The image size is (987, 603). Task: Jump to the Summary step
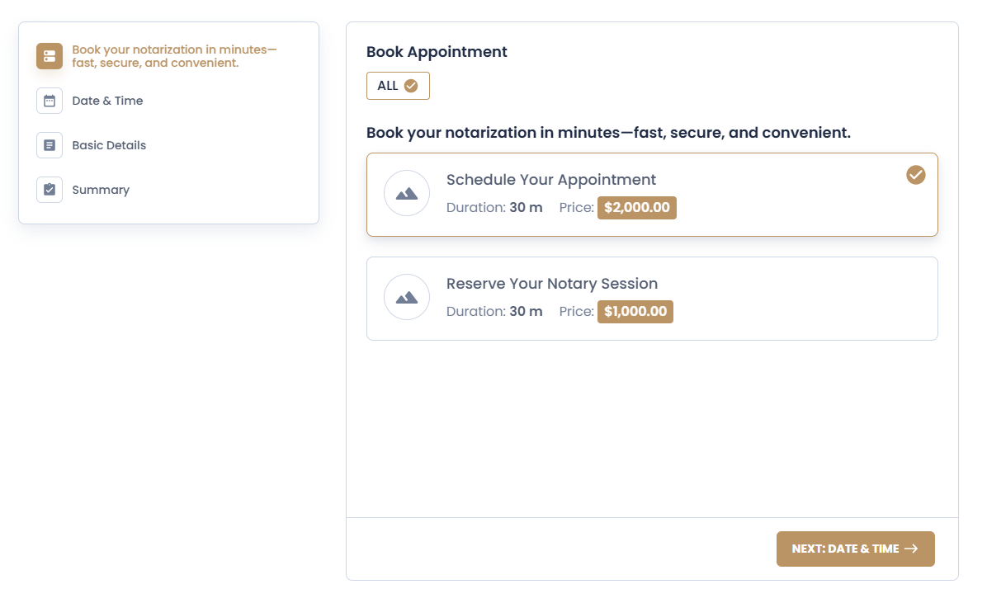coord(101,190)
